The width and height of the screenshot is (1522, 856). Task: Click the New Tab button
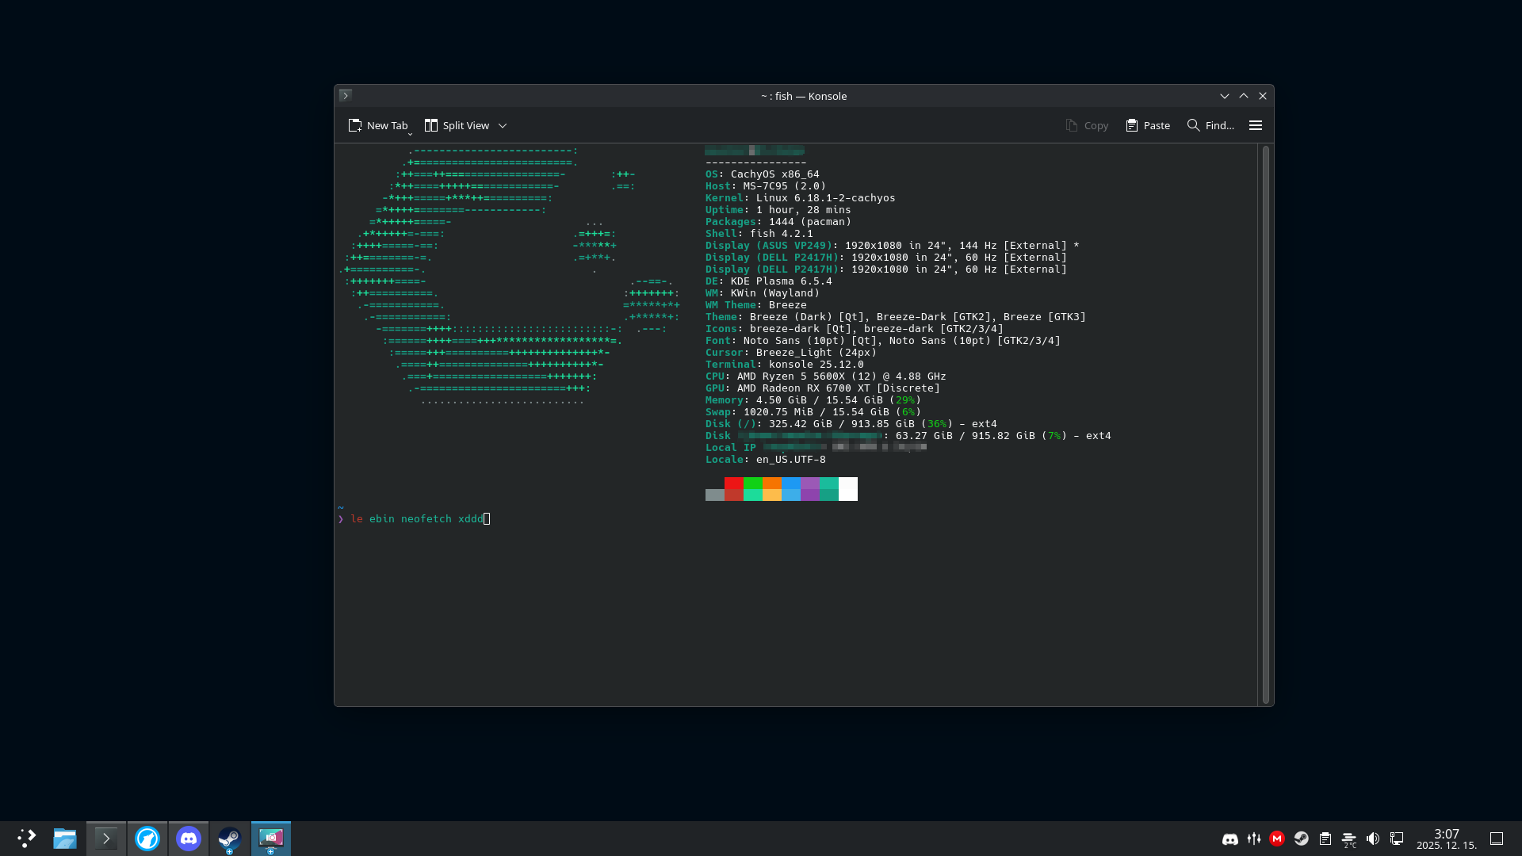[377, 125]
